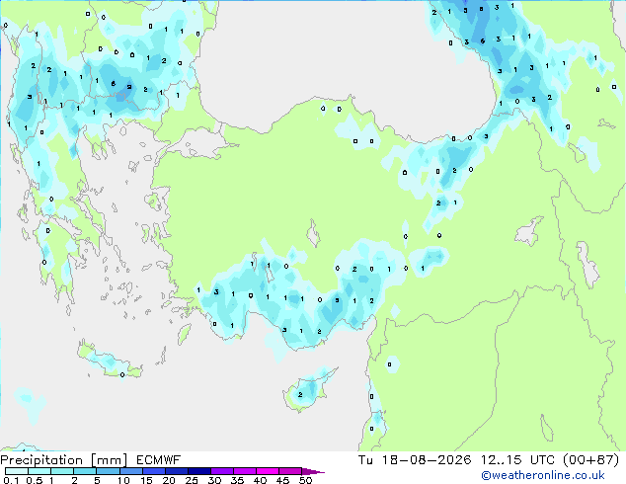
Task: Click the purple arrow tip above 50
Action: click(x=313, y=471)
